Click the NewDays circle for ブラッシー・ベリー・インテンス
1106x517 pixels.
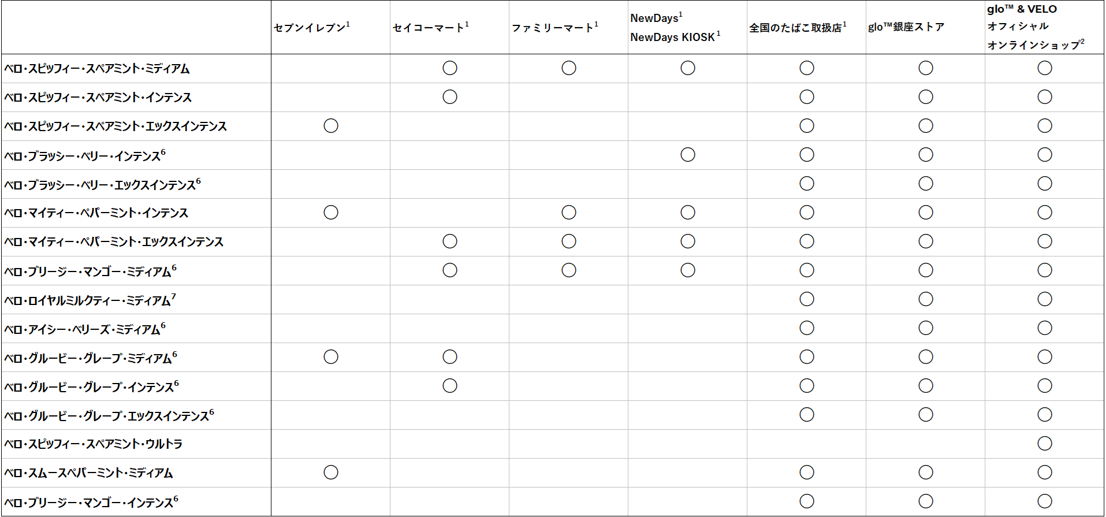coord(688,155)
